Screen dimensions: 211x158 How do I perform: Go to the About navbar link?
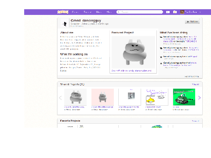[x=109, y=12]
